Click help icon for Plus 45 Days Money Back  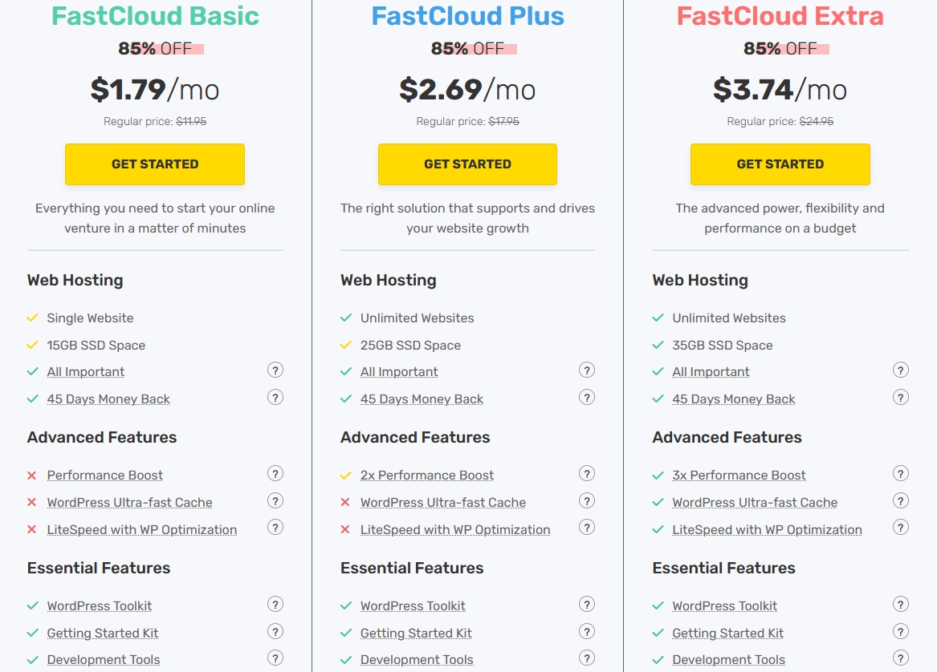pyautogui.click(x=587, y=398)
